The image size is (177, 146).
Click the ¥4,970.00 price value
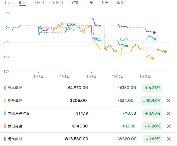click(x=78, y=88)
